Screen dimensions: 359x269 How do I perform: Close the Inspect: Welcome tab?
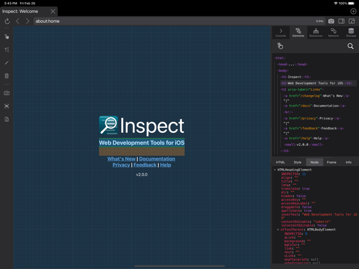[52, 11]
